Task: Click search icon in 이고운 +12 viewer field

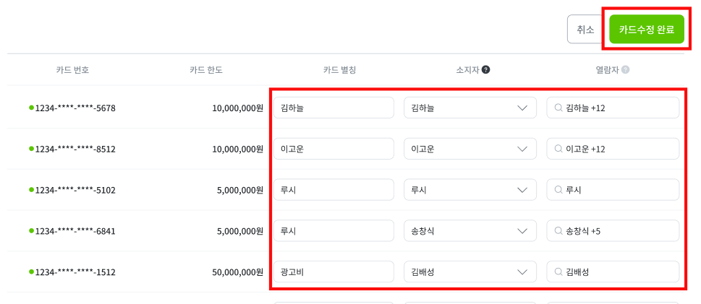Action: tap(558, 149)
